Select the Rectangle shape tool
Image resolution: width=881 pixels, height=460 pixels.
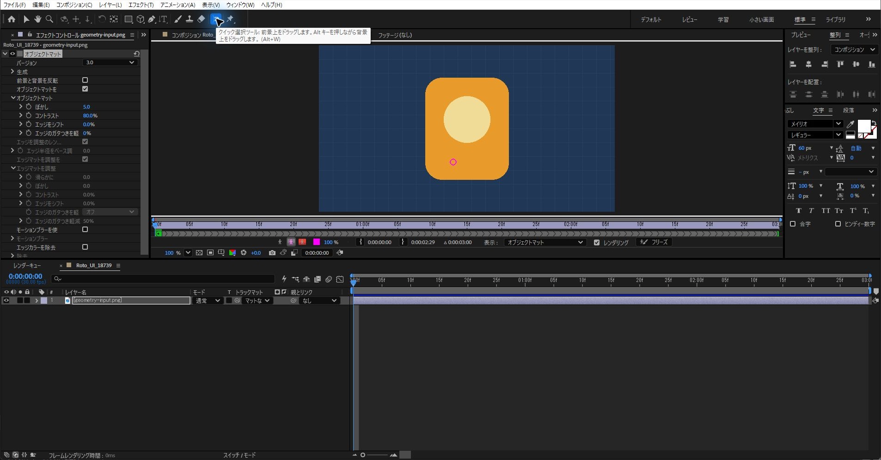coord(128,19)
